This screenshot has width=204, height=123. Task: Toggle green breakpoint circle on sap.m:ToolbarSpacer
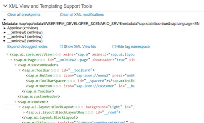[71, 81]
